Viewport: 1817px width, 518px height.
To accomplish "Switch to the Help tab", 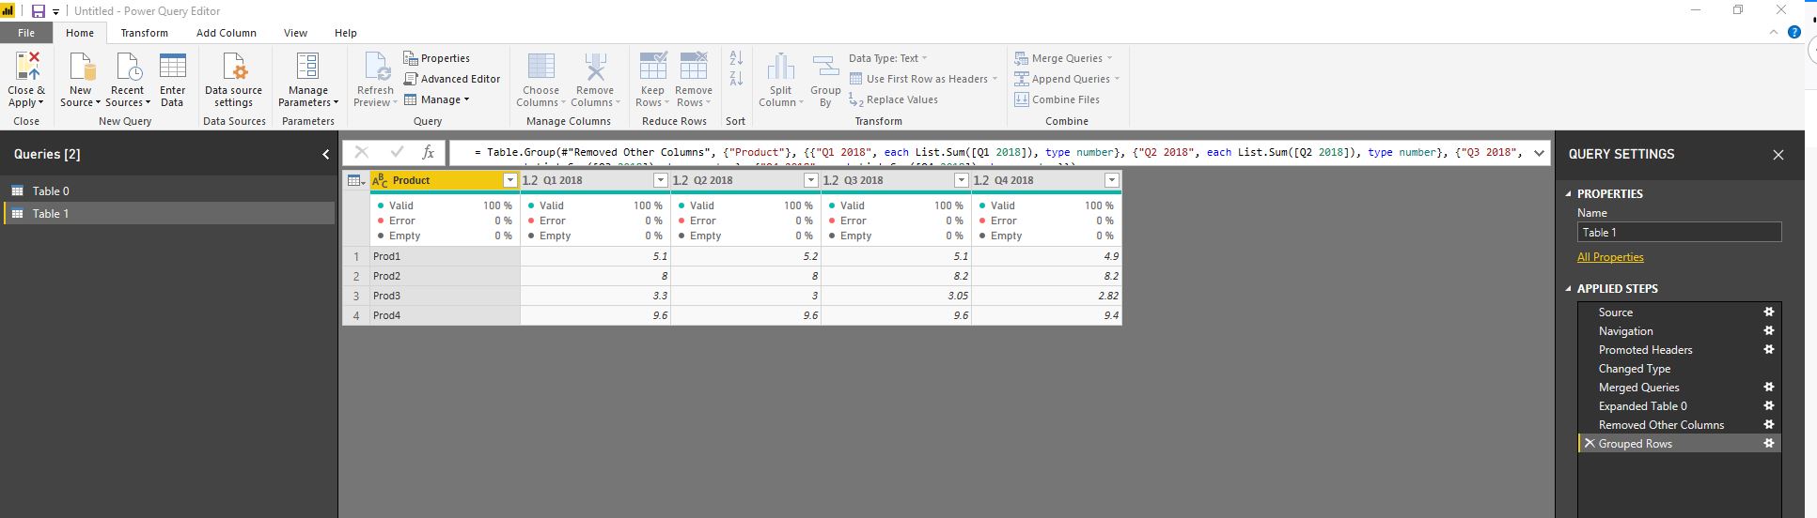I will (x=346, y=33).
